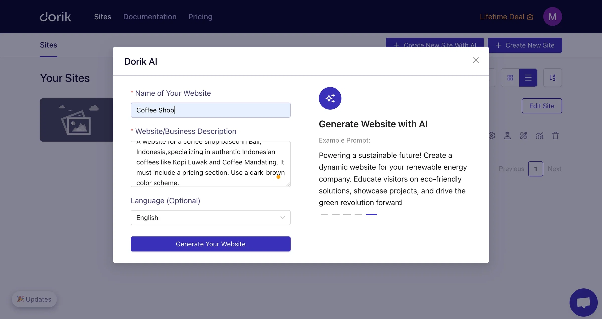Select the fourth example prompt slide indicator
The width and height of the screenshot is (602, 319).
pos(358,215)
